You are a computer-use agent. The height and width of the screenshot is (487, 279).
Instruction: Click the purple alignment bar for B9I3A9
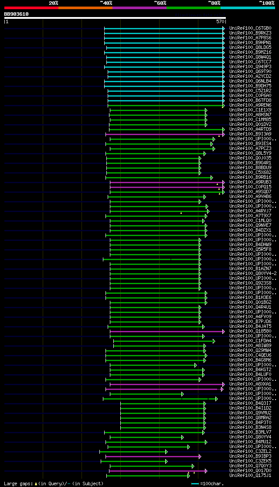165,134
